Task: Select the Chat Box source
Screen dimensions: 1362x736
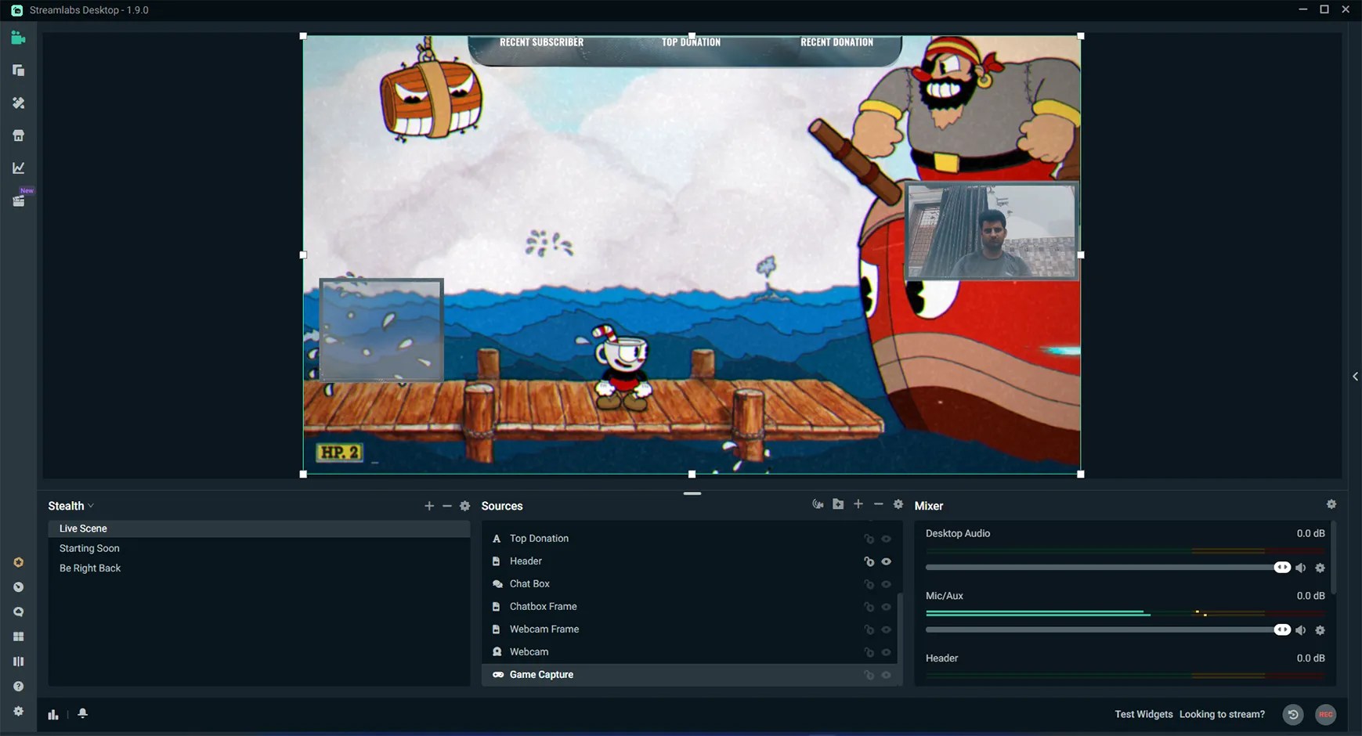Action: click(x=529, y=583)
